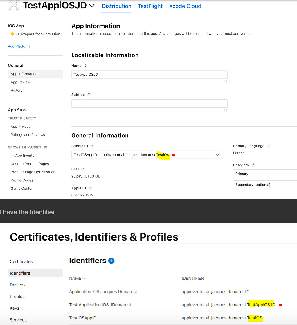The width and height of the screenshot is (297, 325).
Task: Open Test Application iOS JDumarest identifier row
Action: click(x=100, y=305)
